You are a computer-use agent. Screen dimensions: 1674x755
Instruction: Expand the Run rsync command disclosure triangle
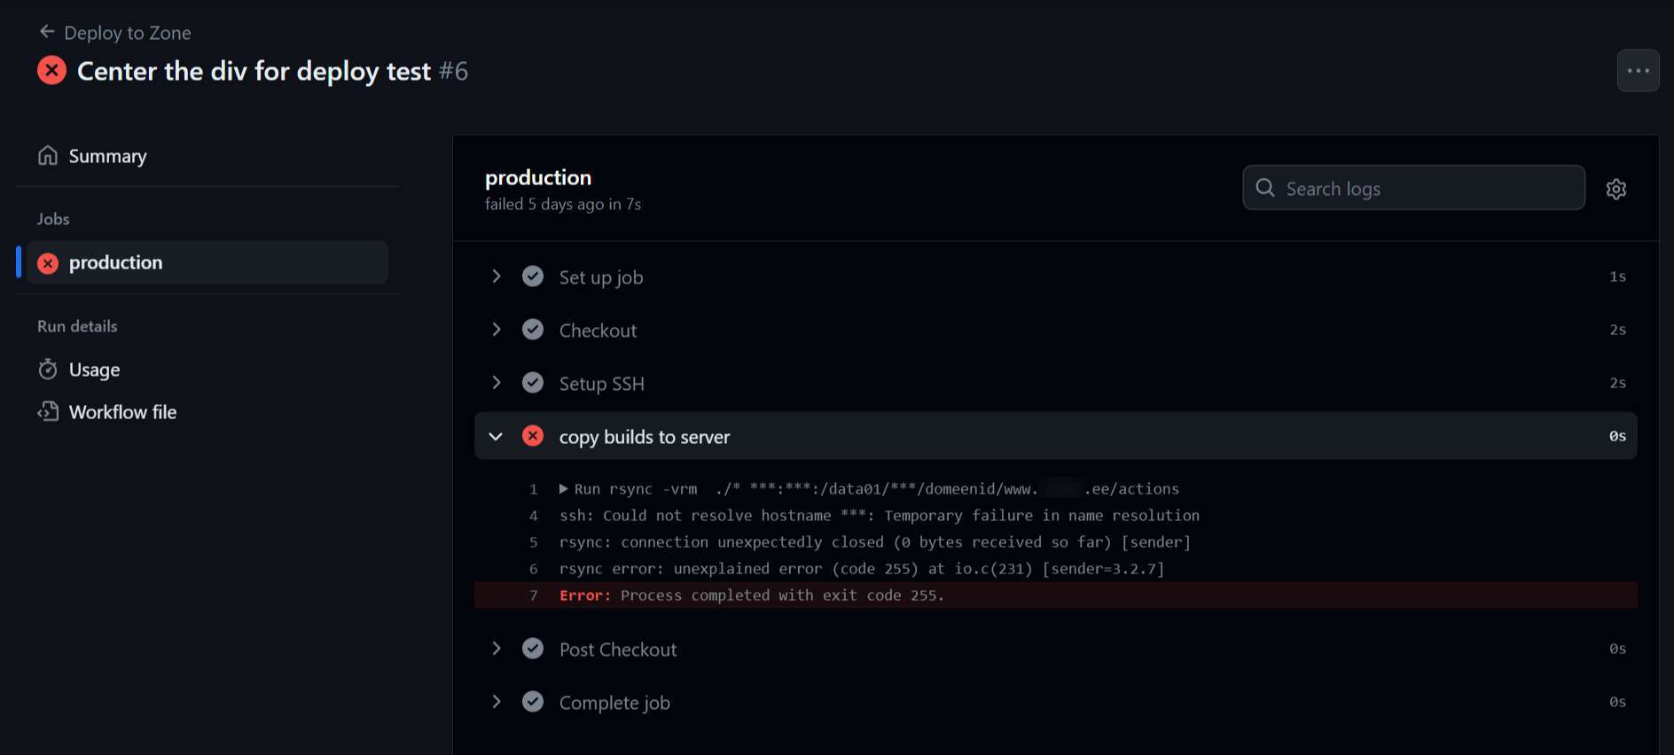point(563,489)
